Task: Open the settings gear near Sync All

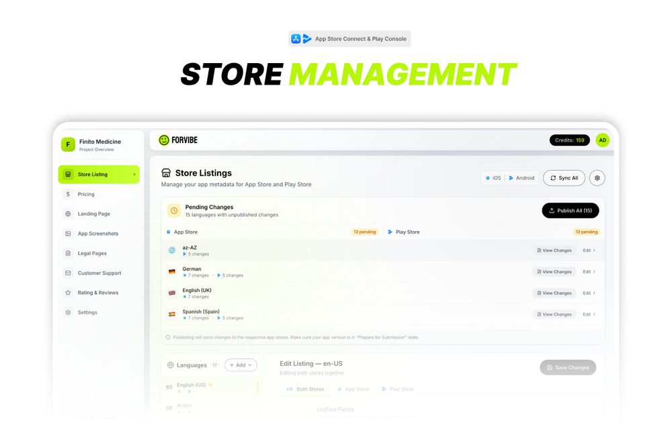Action: point(597,178)
